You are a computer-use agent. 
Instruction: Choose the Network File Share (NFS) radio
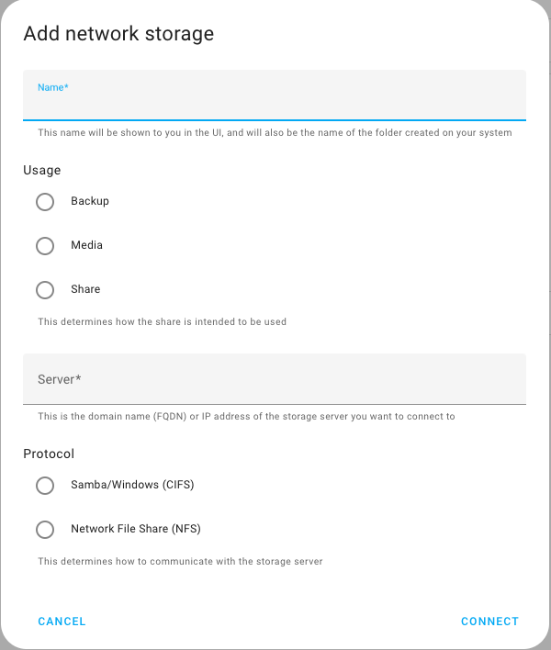click(45, 530)
